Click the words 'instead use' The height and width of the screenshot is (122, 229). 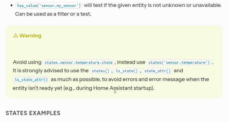(x=131, y=62)
